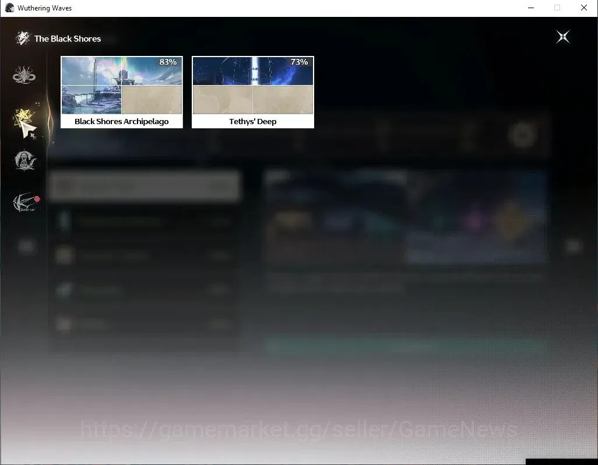
Task: Open the third sidebar region emblem
Action: pyautogui.click(x=25, y=160)
